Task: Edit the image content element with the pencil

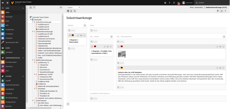Action: [x=217, y=47]
